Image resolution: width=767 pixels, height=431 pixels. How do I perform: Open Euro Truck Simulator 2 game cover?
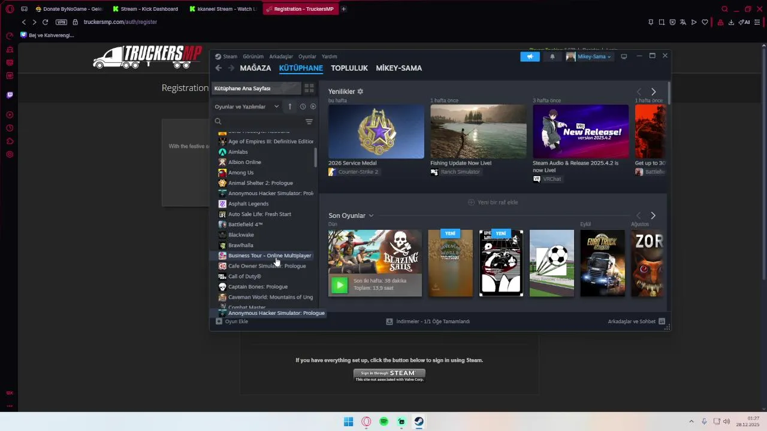[602, 263]
